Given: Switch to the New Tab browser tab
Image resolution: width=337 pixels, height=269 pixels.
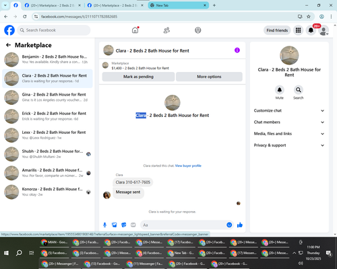Looking at the screenshot, I should click(178, 5).
